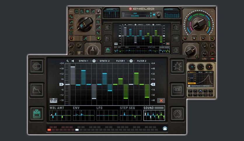Open the BANDPASS/LOWPASS filter type selector

click(x=201, y=86)
